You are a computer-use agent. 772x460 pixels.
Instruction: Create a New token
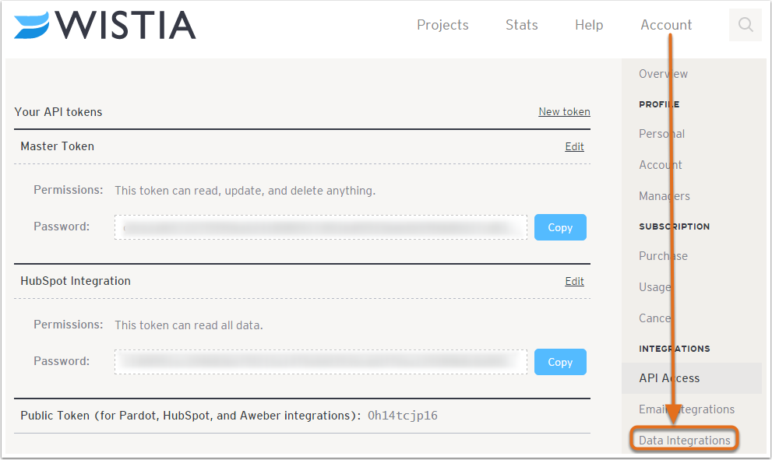[564, 111]
